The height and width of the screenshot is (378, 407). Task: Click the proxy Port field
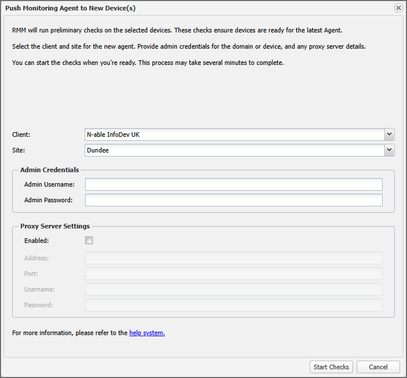tap(234, 274)
